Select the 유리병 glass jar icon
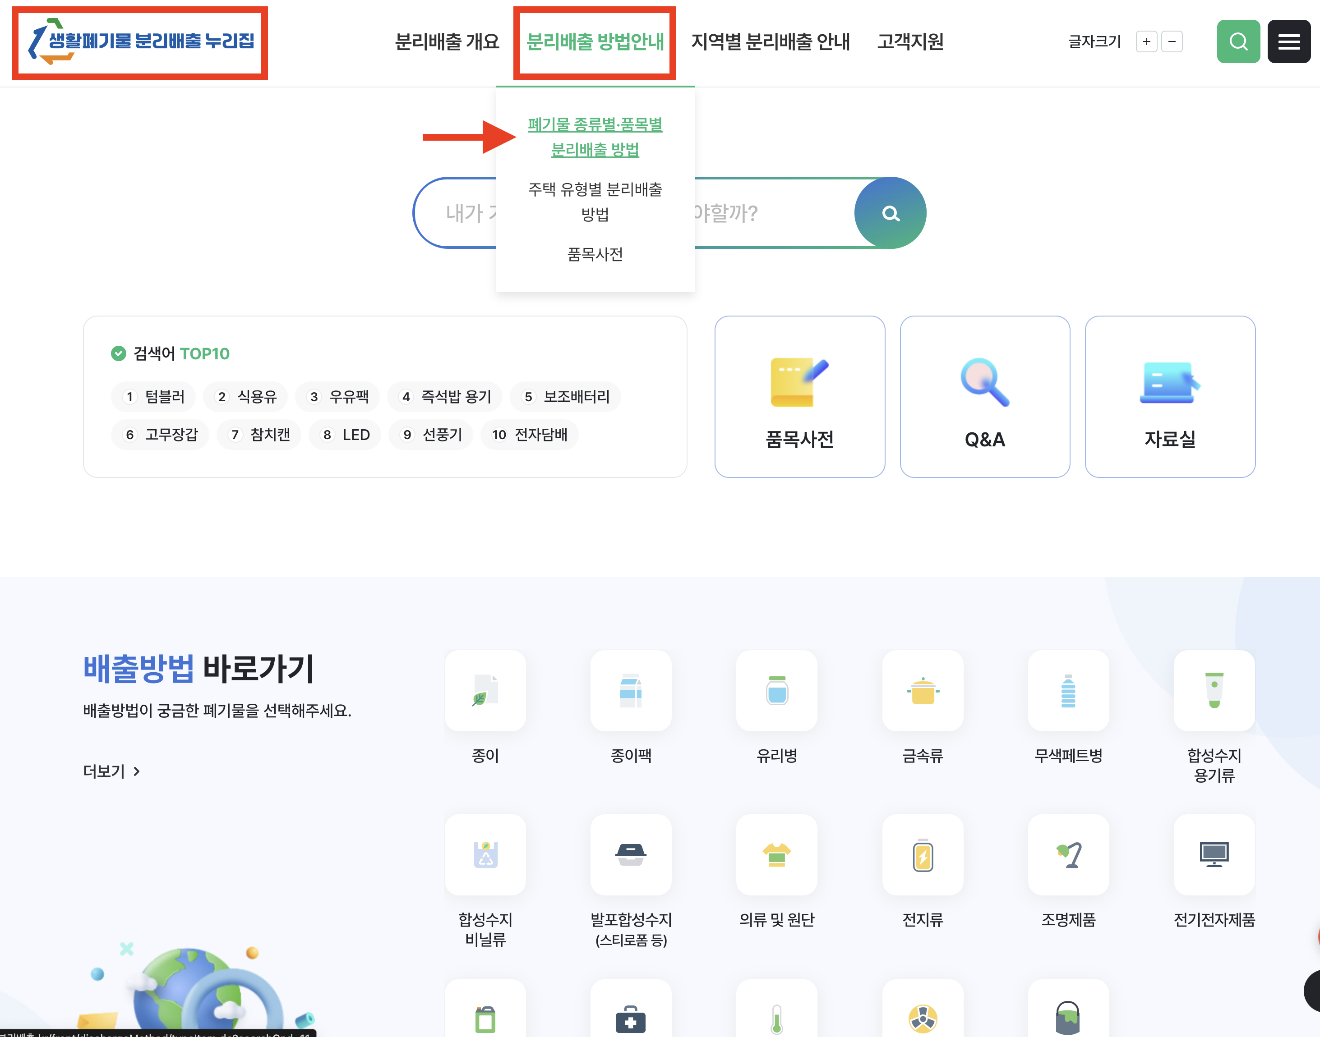This screenshot has height=1037, width=1320. click(776, 690)
